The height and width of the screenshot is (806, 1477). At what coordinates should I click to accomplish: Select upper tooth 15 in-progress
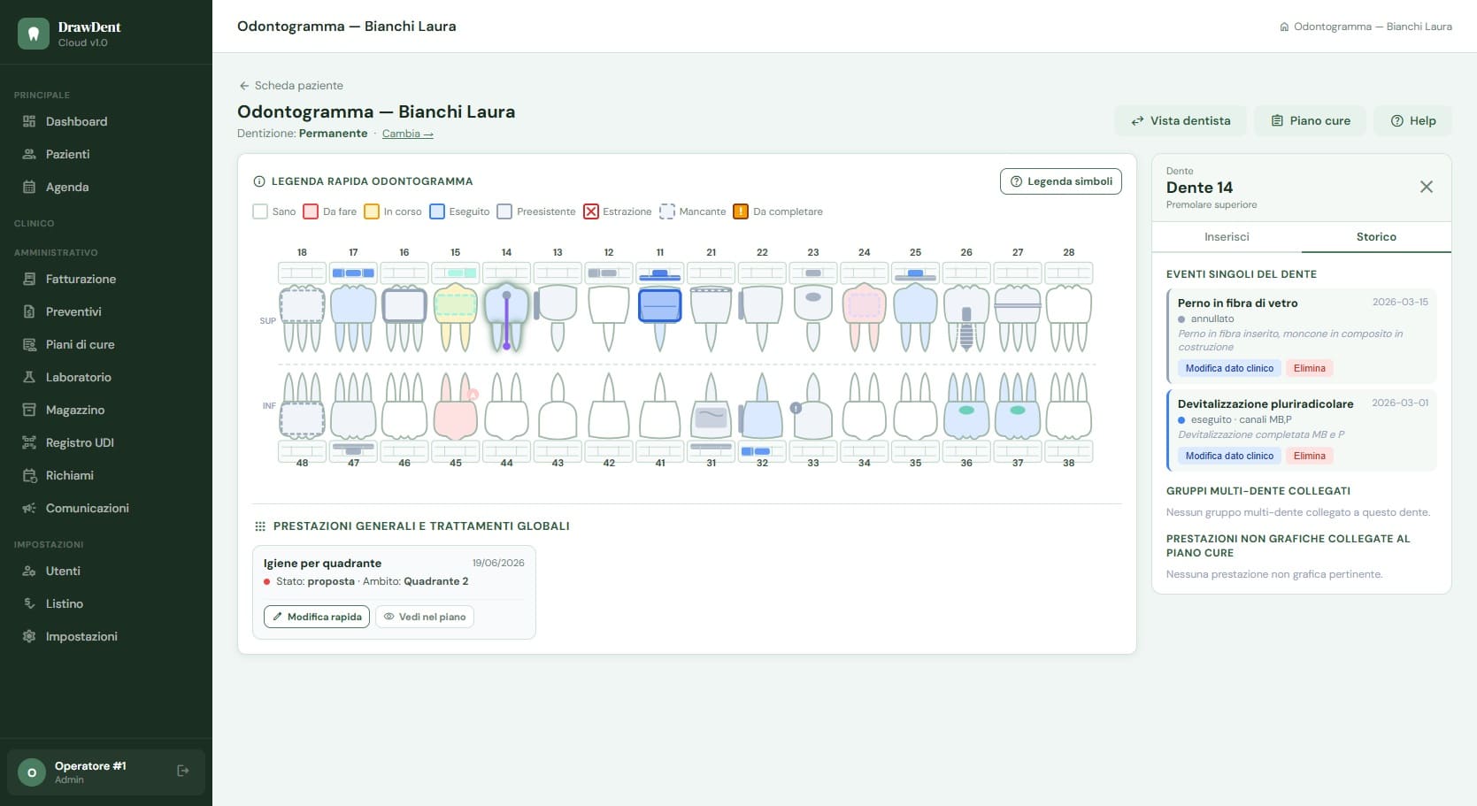(x=456, y=319)
